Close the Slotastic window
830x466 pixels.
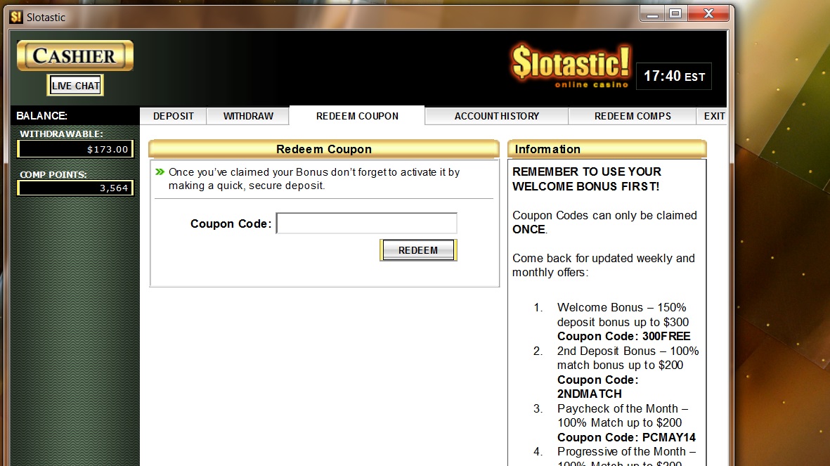click(x=709, y=14)
